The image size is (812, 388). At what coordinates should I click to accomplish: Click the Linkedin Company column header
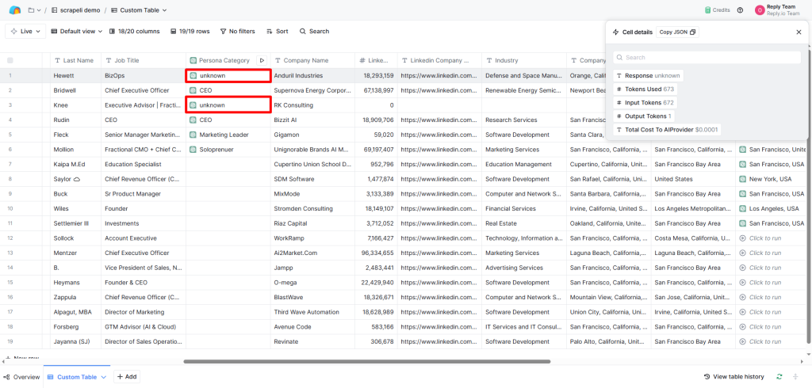coord(439,60)
